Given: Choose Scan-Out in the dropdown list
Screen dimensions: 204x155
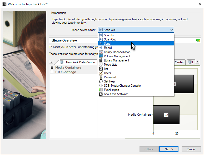Looking at the screenshot, I should coord(136,39).
